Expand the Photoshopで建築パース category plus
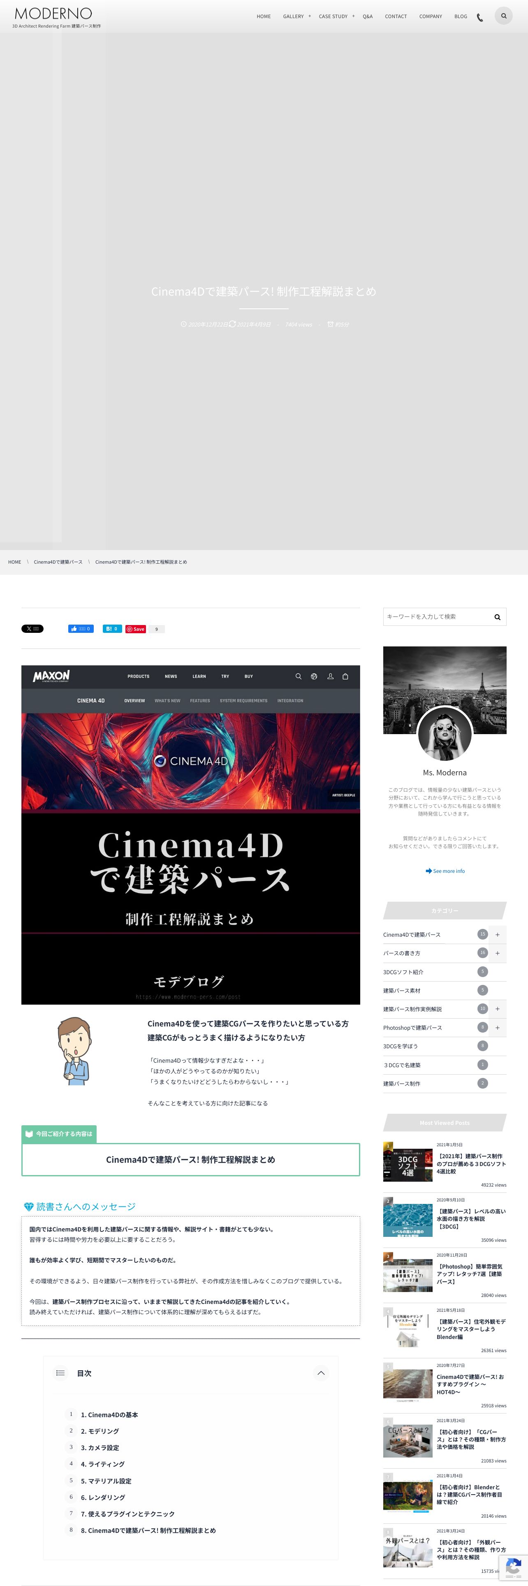 (x=497, y=1028)
